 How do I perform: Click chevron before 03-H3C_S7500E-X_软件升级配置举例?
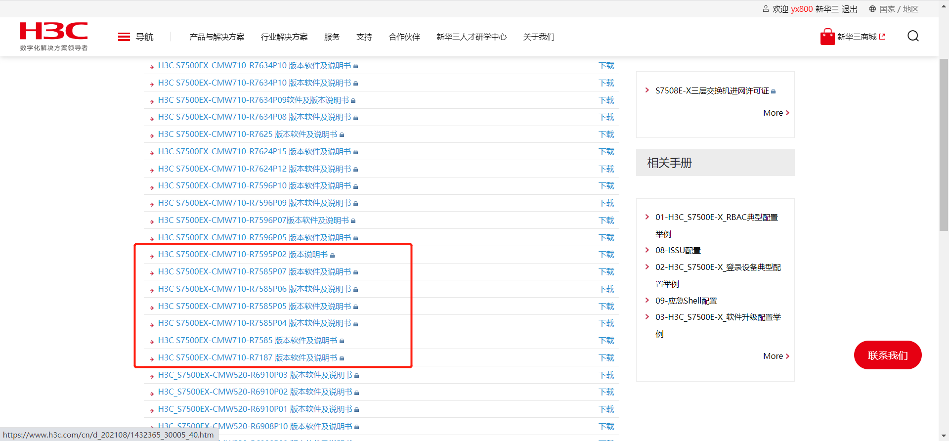(x=647, y=316)
